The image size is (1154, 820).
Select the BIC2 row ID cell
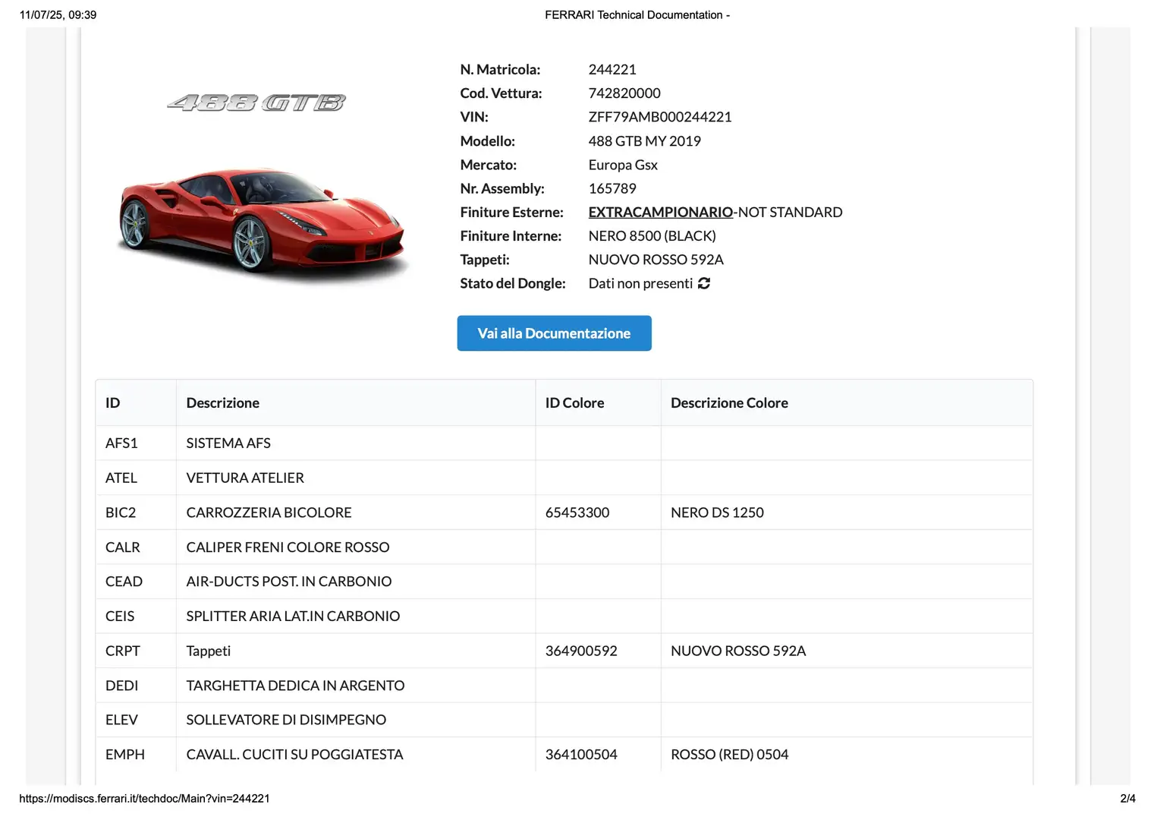(136, 512)
